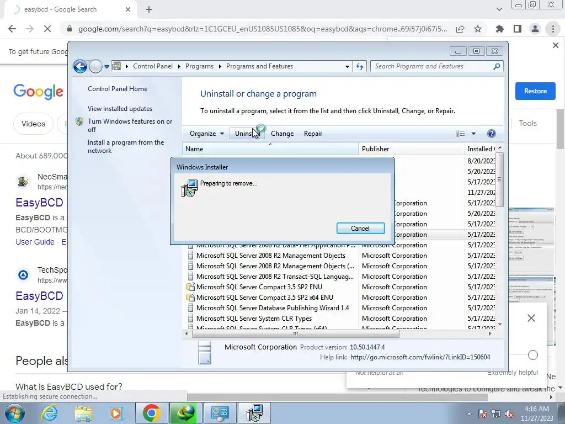Select Programs and Features breadcrumb

(259, 66)
